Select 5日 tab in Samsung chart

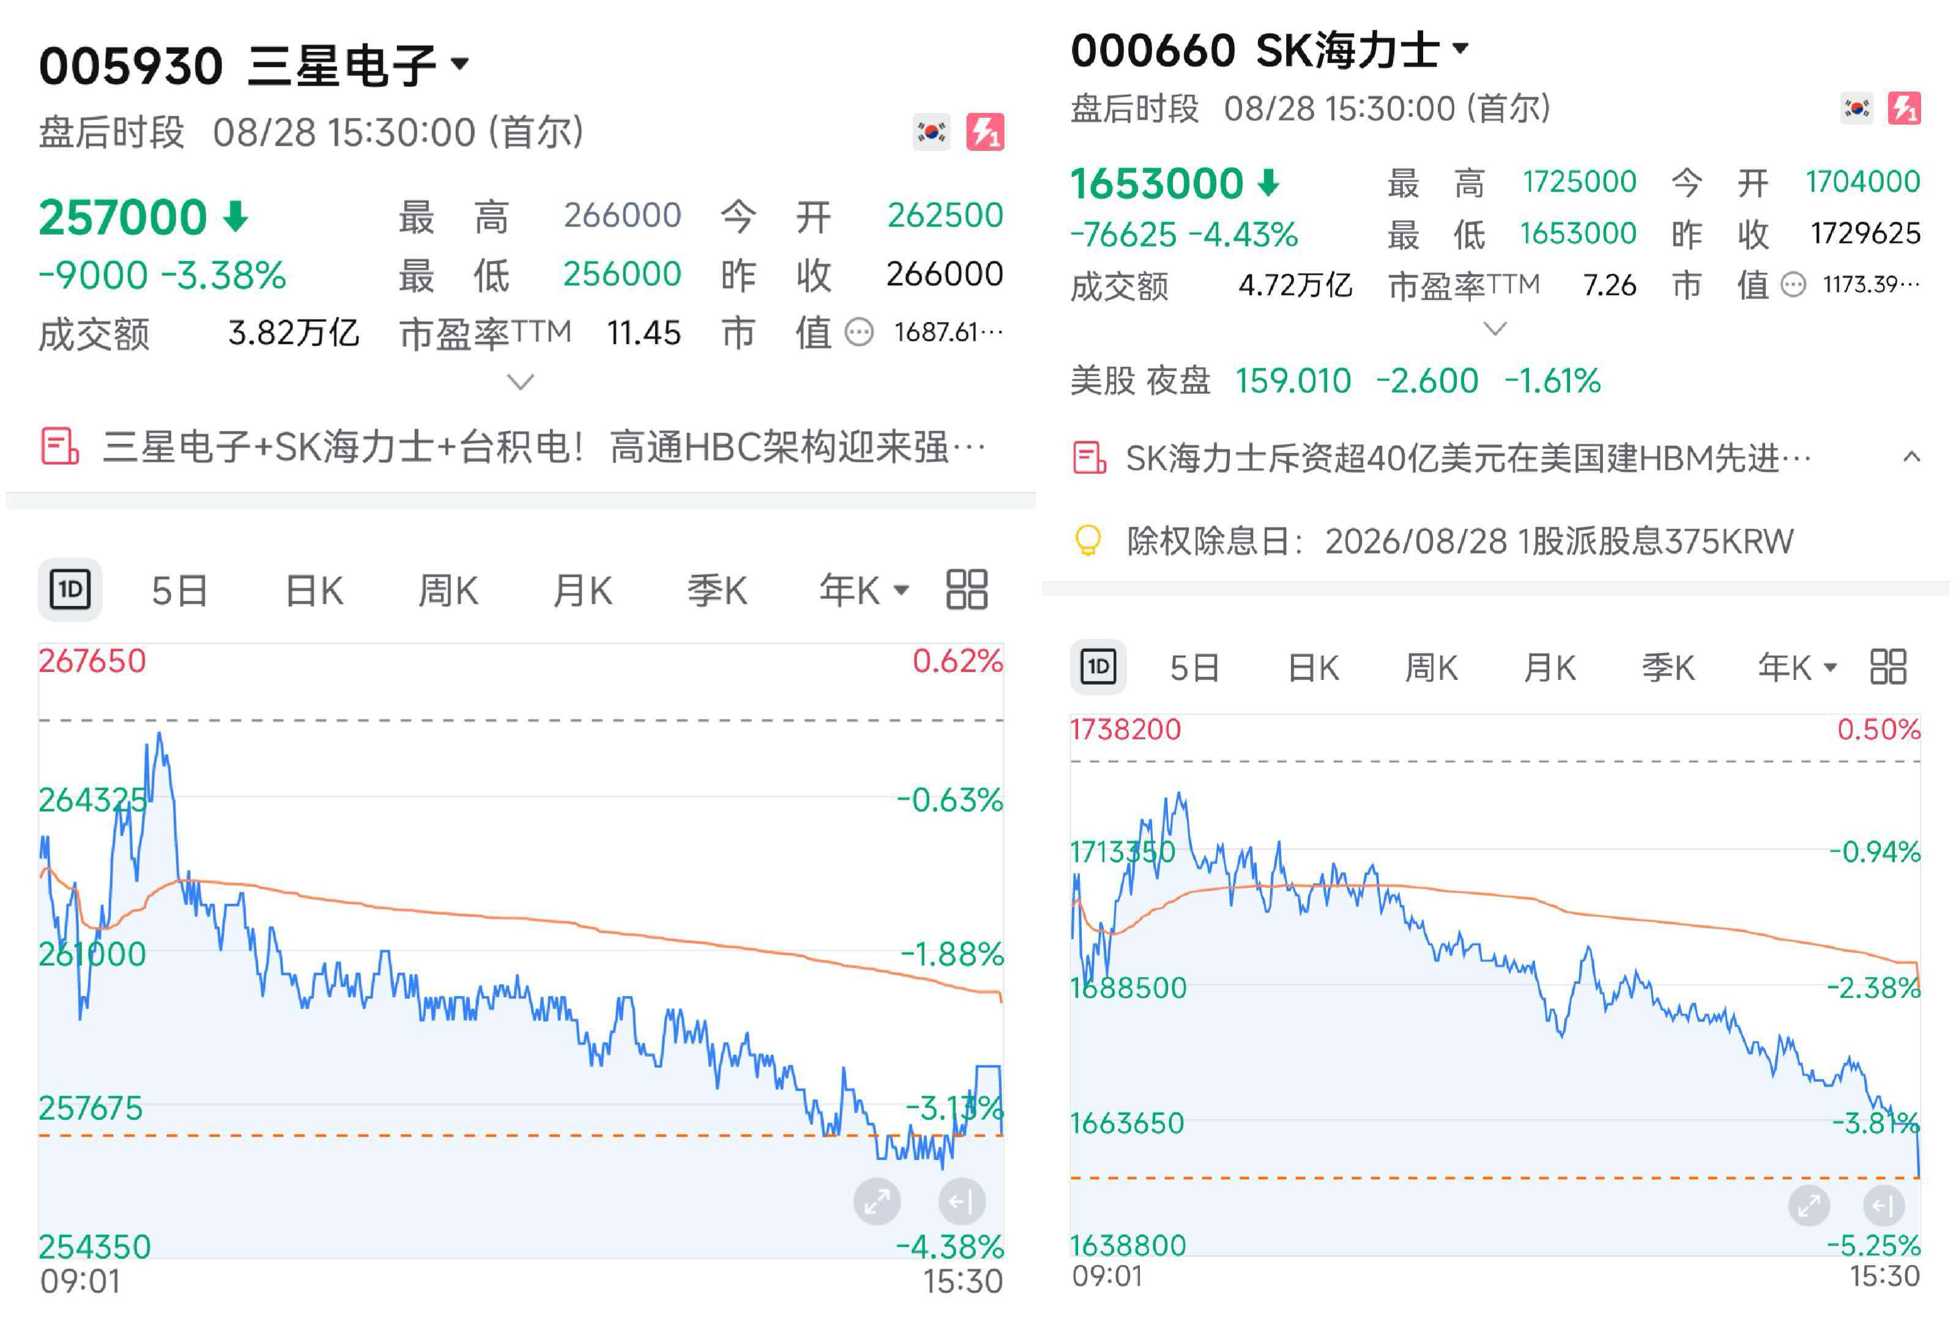tap(179, 591)
